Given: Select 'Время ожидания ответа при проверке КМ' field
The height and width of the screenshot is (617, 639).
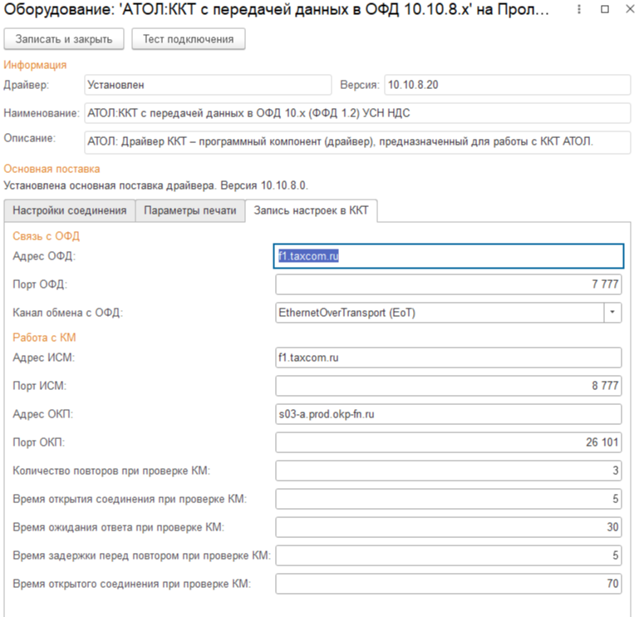Looking at the screenshot, I should pyautogui.click(x=449, y=527).
